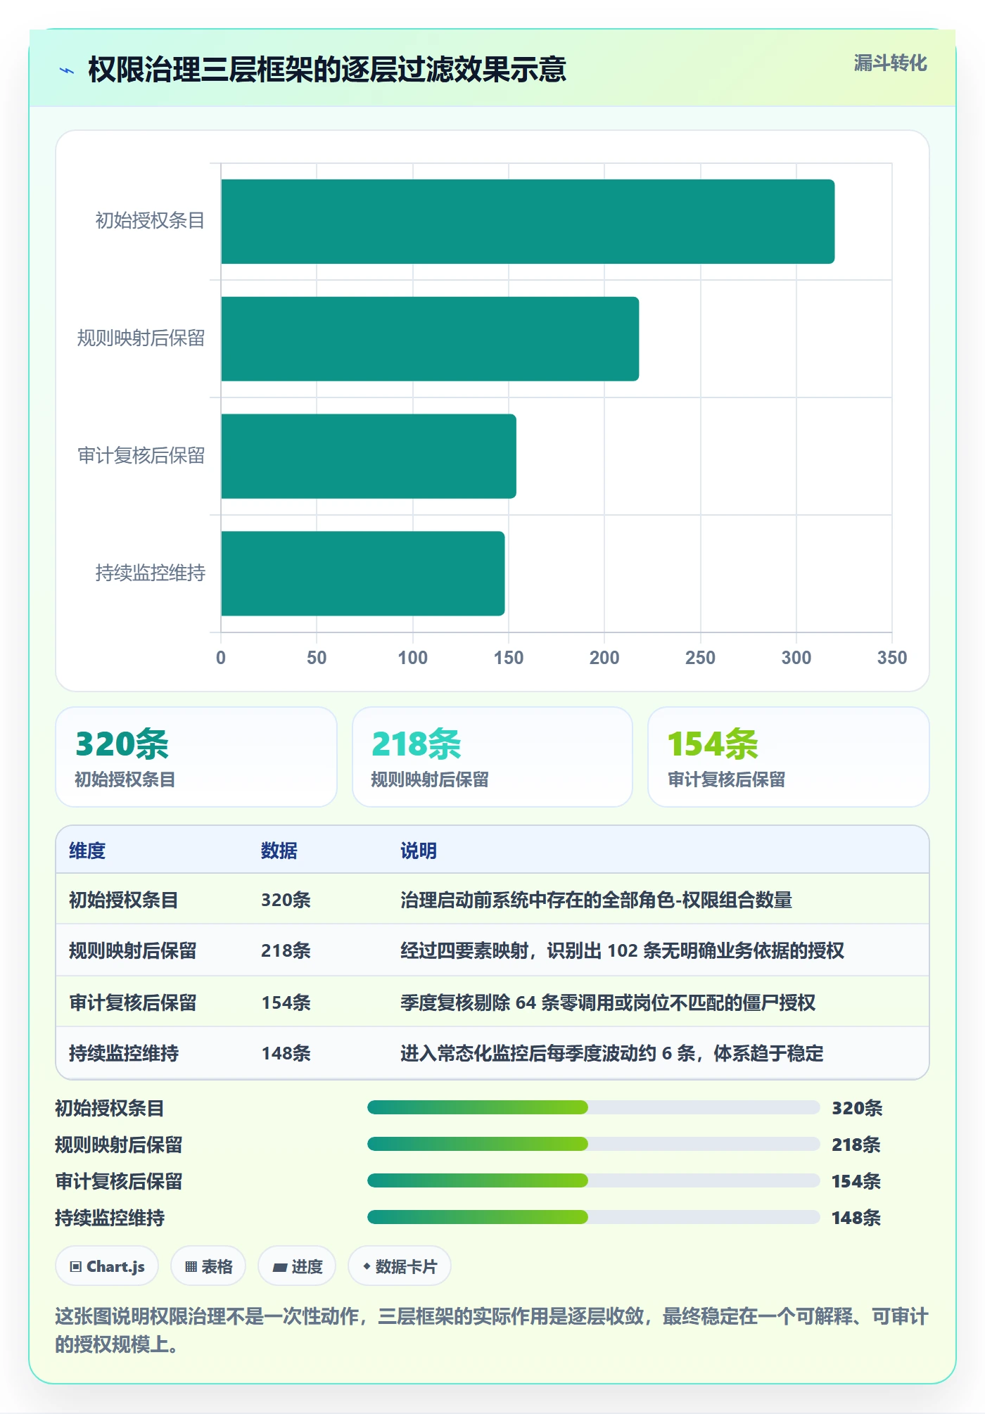Viewport: 985px width, 1414px height.
Task: Click the 持续监控维持 progress bar
Action: tap(593, 1218)
